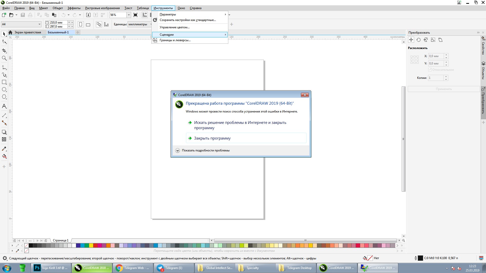Open the Undo history dropdown arrow
This screenshot has height=273, width=486.
69,15
